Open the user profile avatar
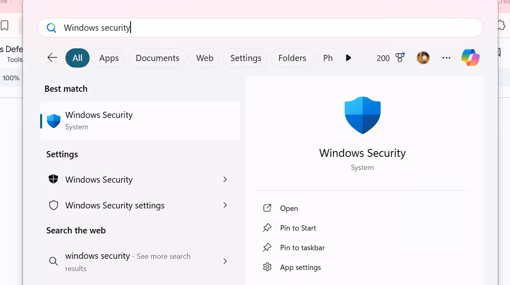Image resolution: width=510 pixels, height=285 pixels. point(423,58)
